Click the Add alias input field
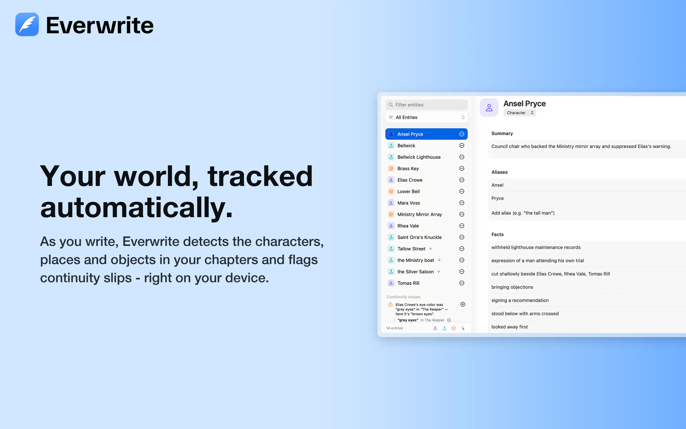Viewport: 686px width, 429px height. 587,213
